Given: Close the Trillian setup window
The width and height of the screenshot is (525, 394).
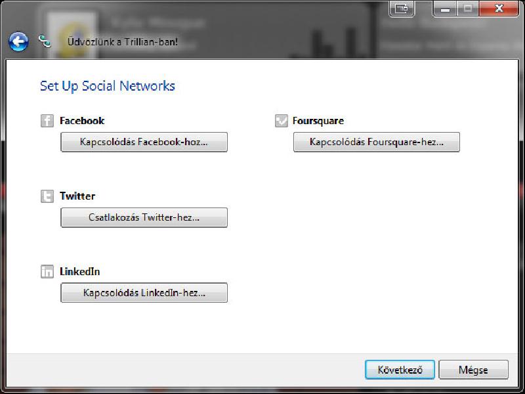Looking at the screenshot, I should [499, 9].
